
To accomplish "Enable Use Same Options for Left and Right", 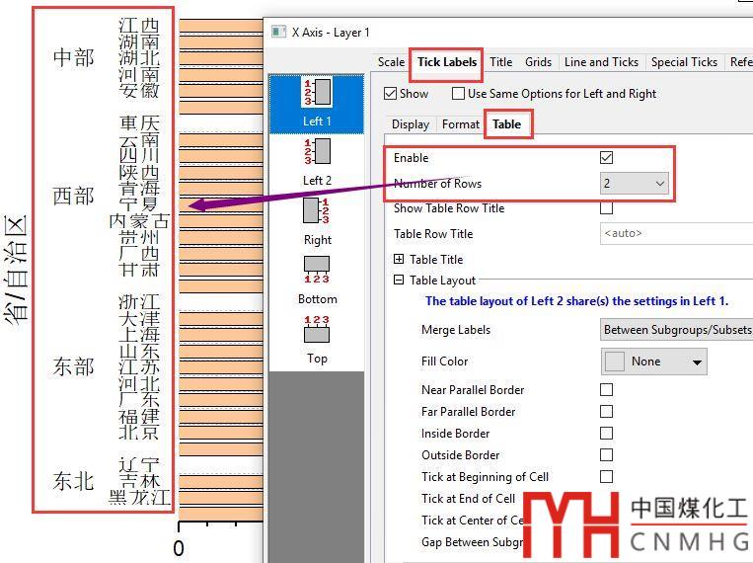I will [x=458, y=94].
